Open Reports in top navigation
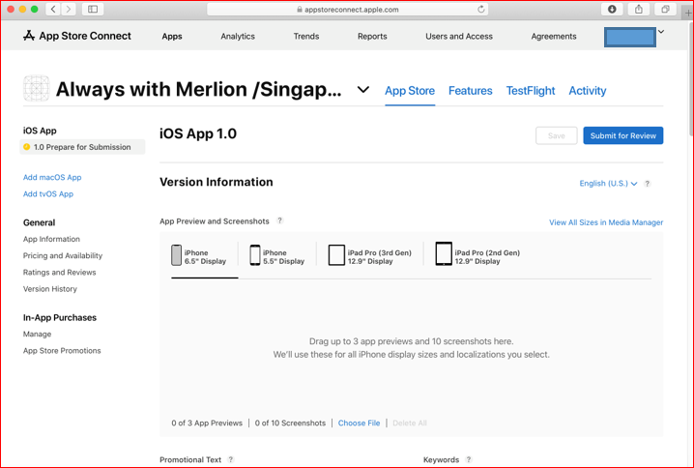 [372, 37]
